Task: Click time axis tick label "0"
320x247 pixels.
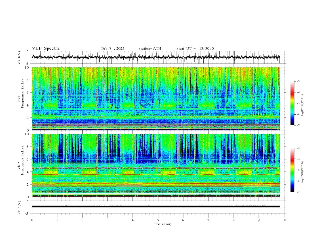Action: click(x=32, y=220)
